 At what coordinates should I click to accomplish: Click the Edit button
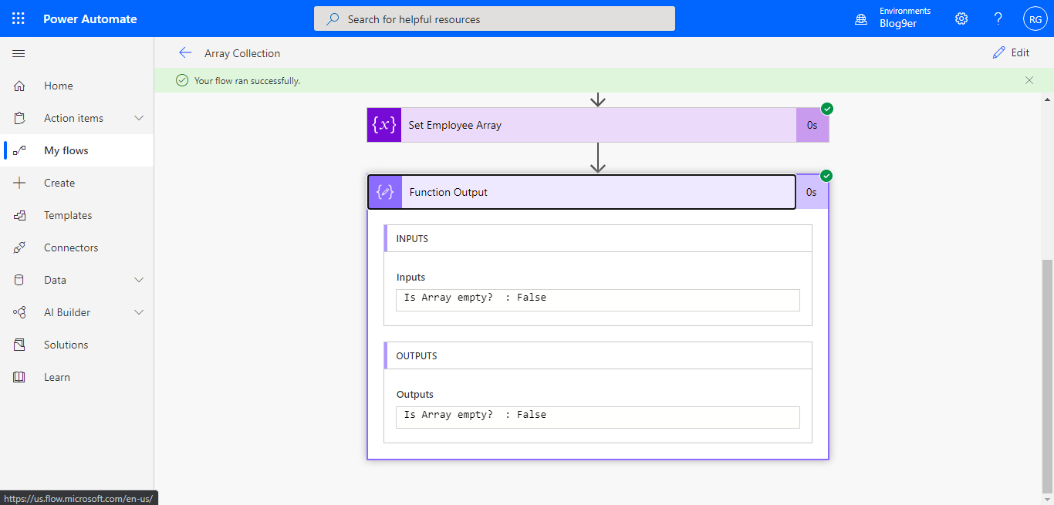pos(1012,52)
